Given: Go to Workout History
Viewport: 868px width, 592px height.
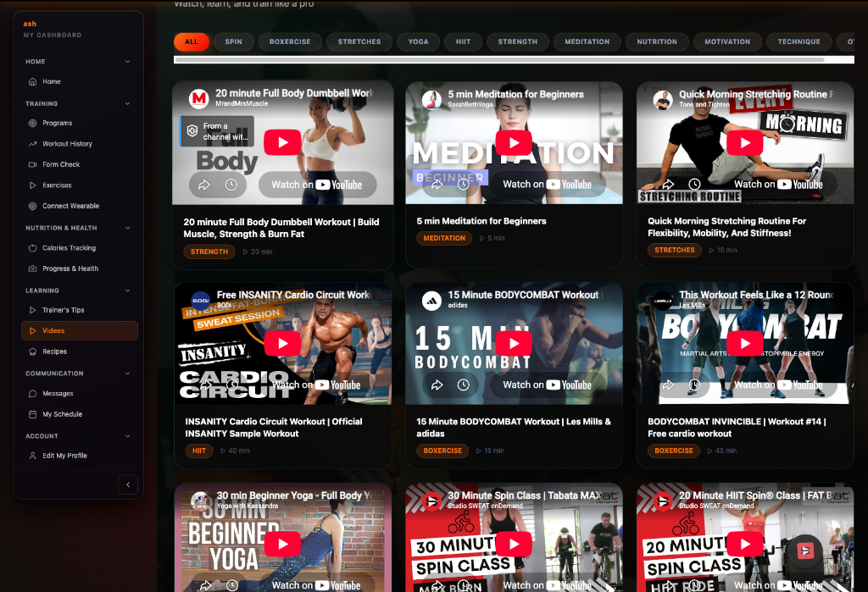Looking at the screenshot, I should [79, 144].
